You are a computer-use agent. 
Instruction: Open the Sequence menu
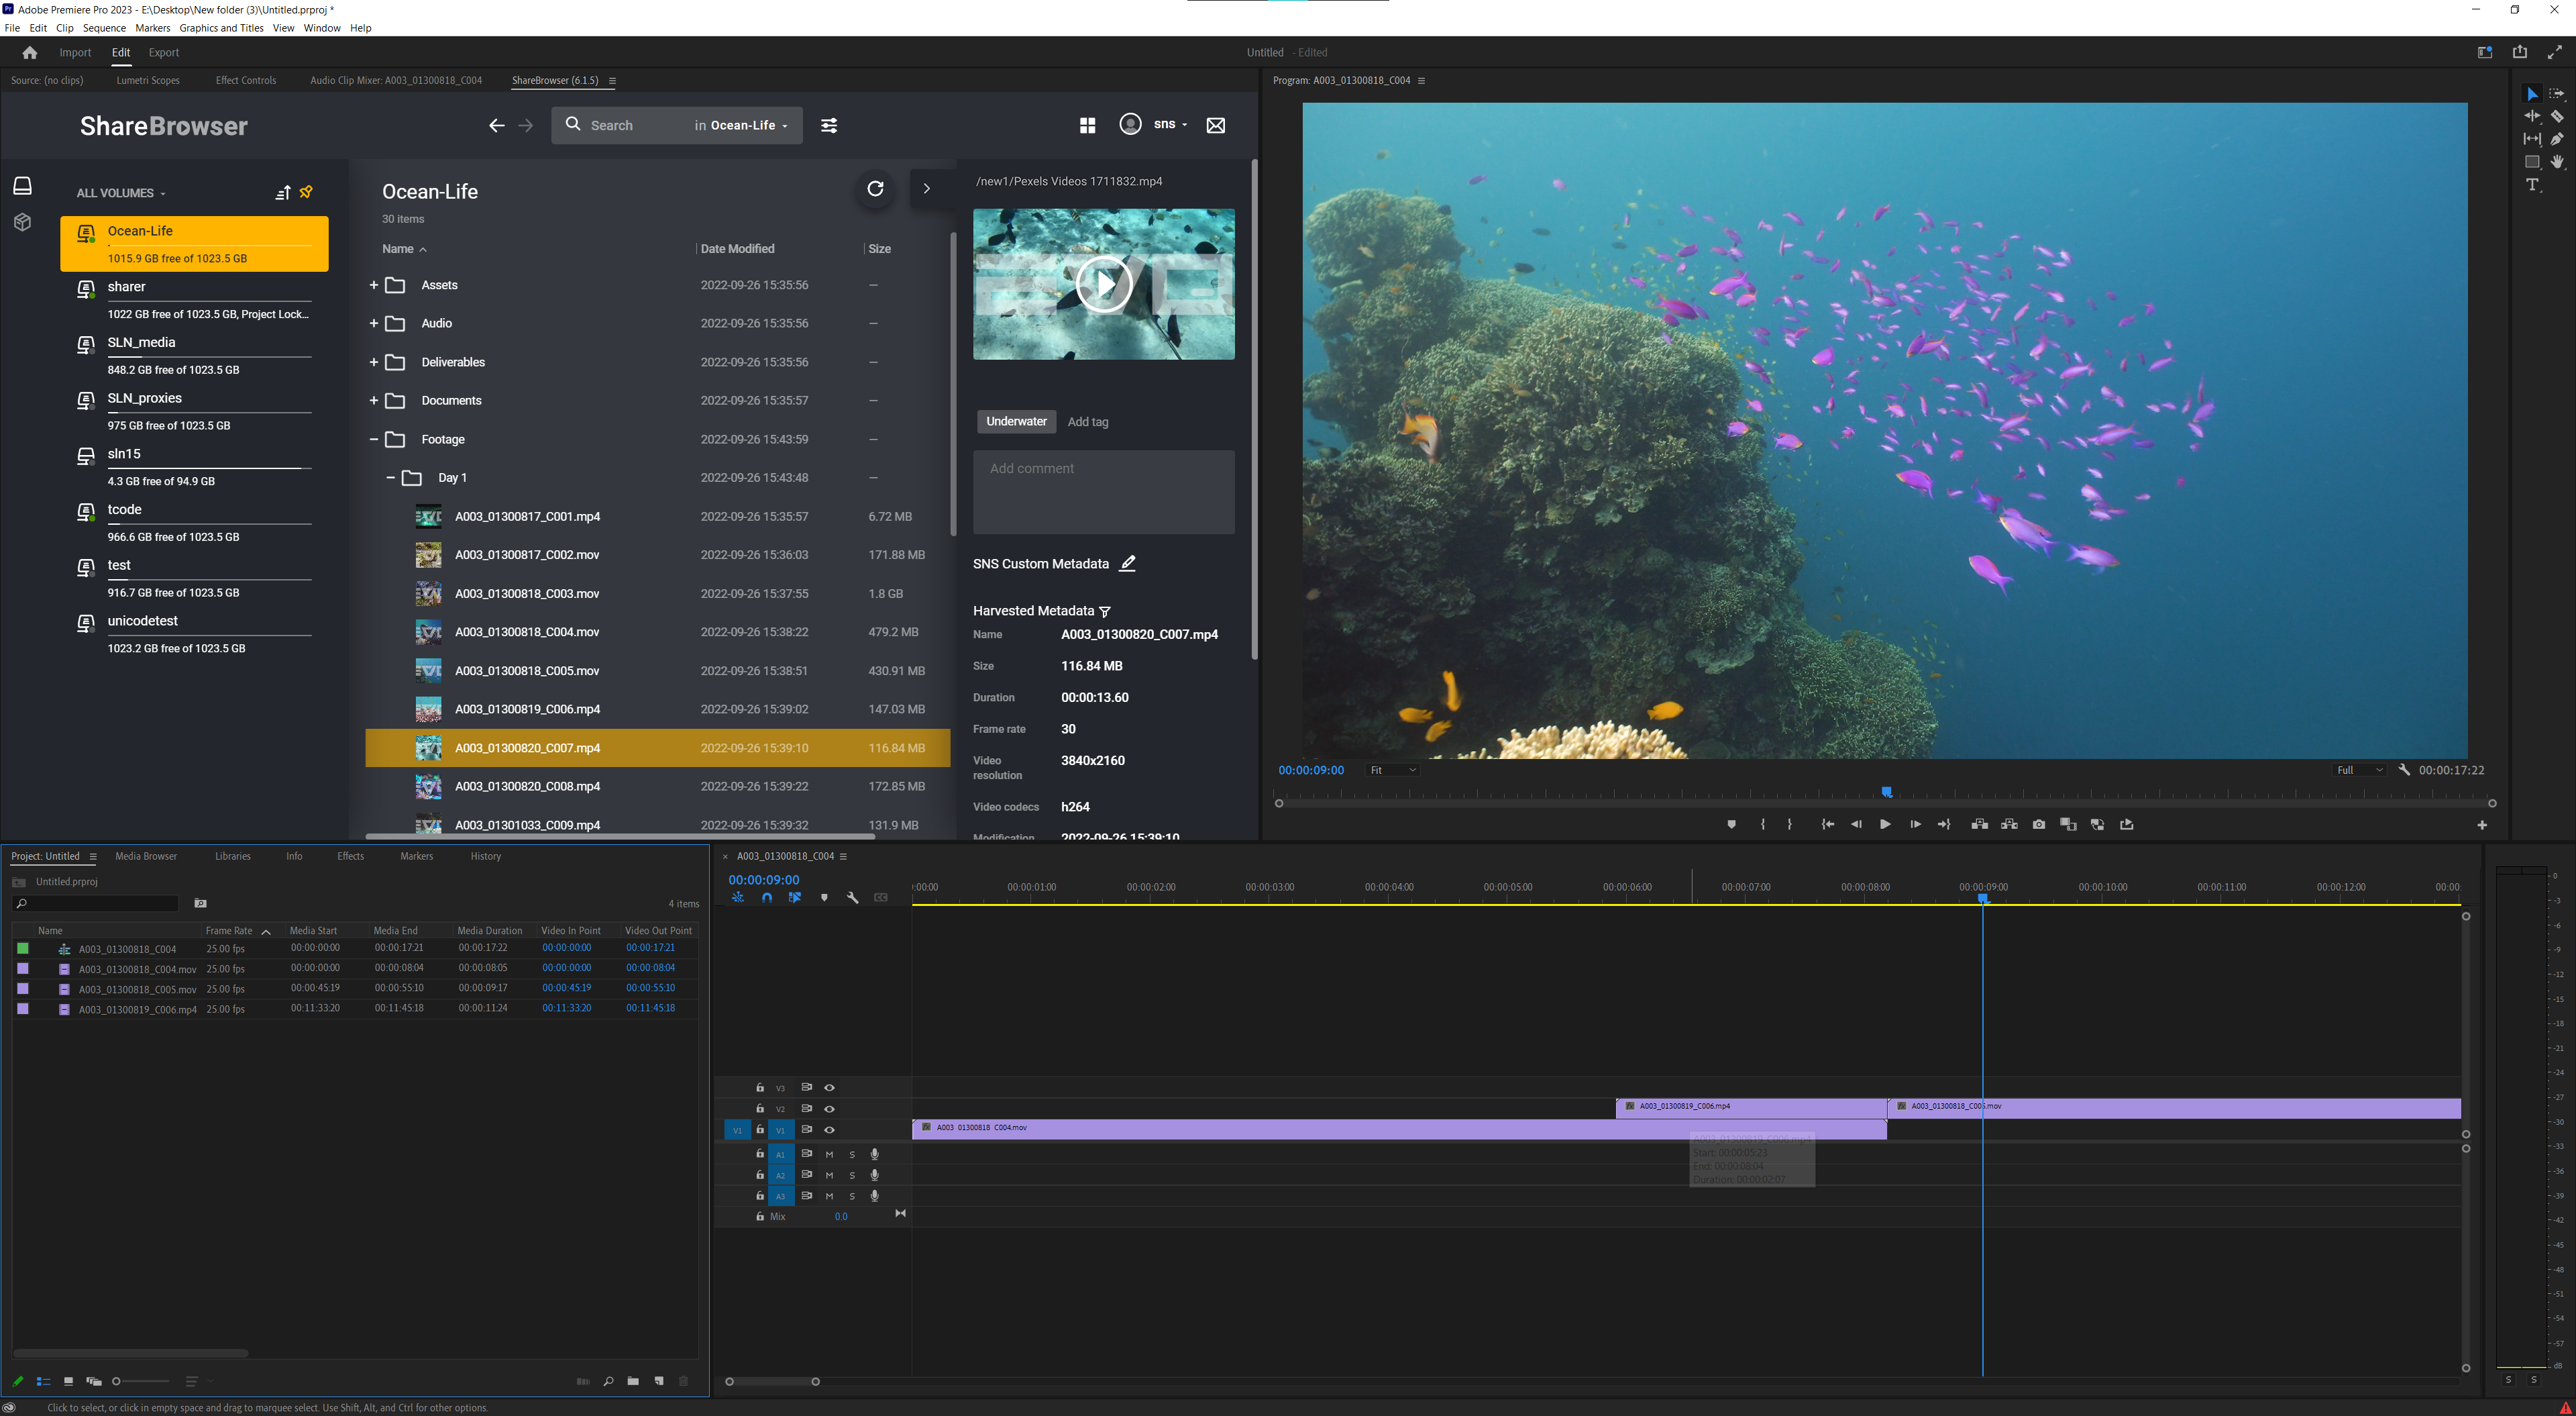104,28
